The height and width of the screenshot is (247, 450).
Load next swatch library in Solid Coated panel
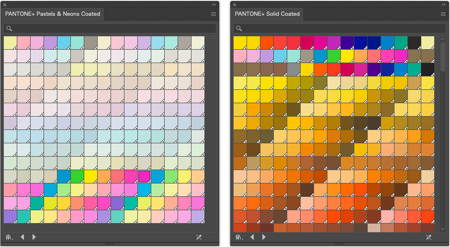(264, 237)
